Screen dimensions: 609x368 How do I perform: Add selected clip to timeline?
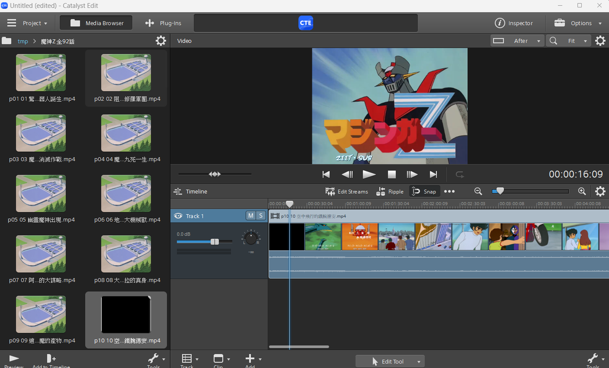(51, 360)
